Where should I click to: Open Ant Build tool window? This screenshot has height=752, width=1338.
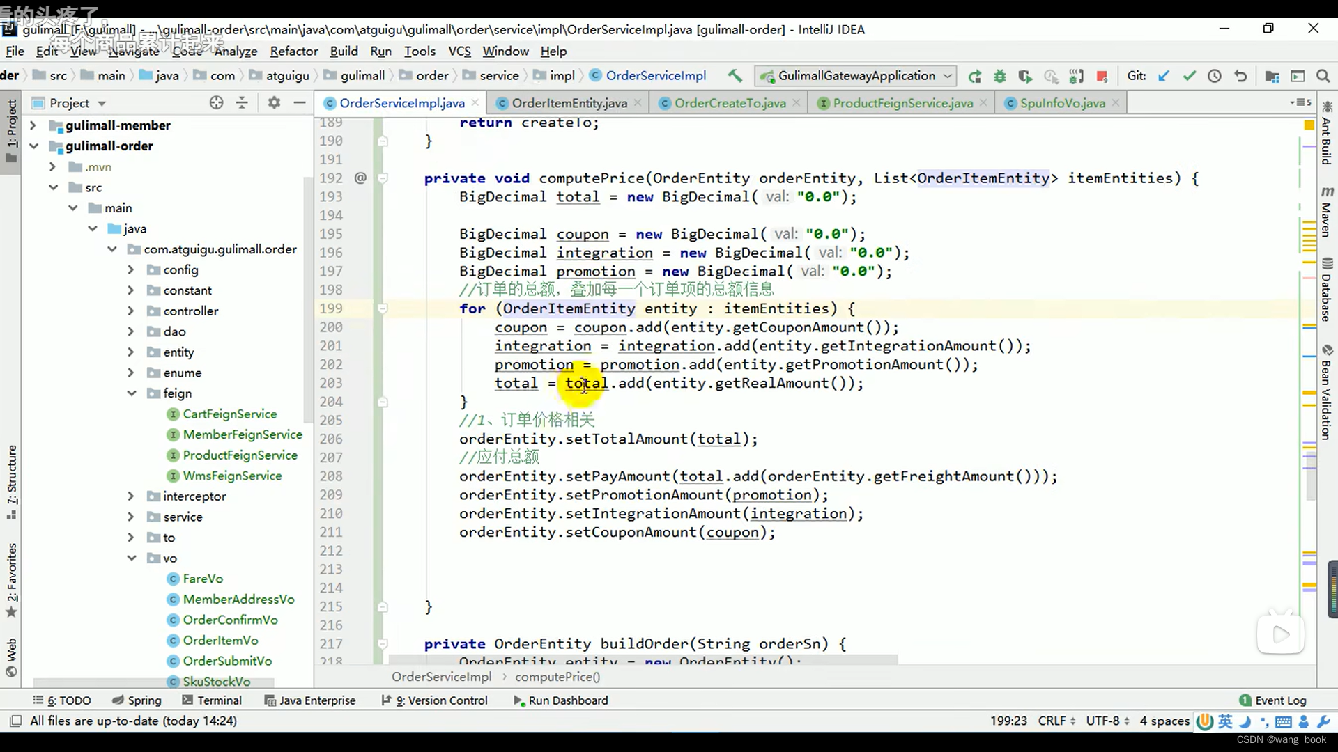pos(1326,133)
